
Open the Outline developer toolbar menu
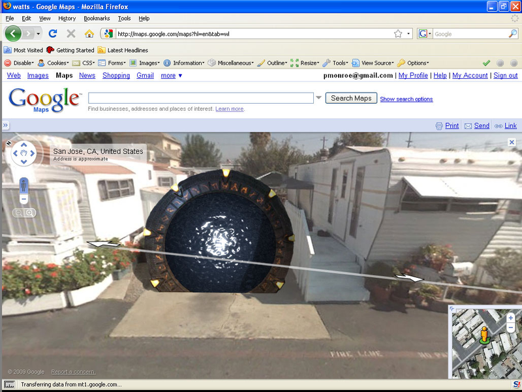click(x=272, y=63)
